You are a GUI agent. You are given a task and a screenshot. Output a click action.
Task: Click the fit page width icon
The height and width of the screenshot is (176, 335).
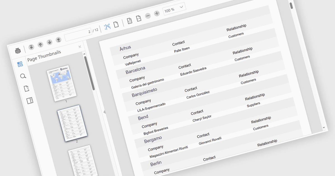138,19
